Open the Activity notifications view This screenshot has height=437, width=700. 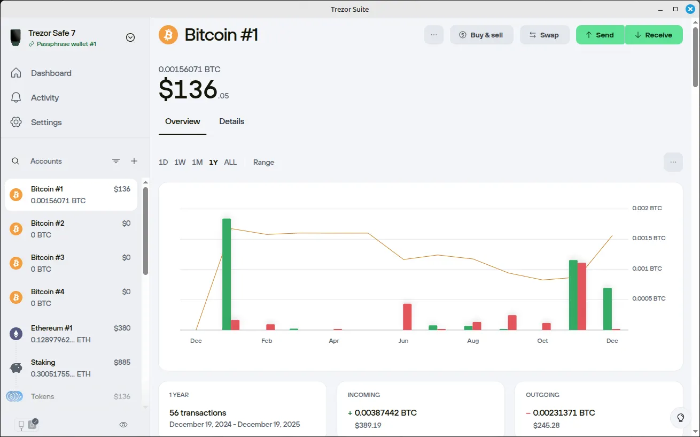(x=45, y=97)
